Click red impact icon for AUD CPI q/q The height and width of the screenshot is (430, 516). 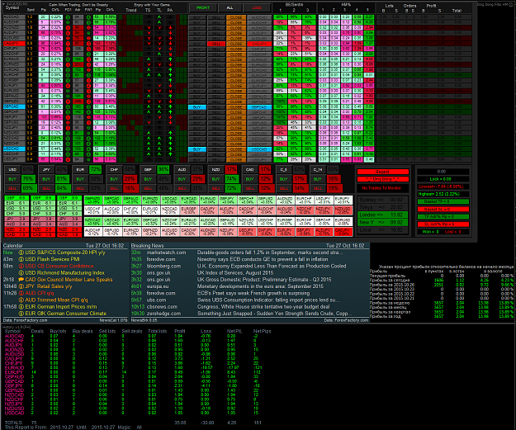21,293
